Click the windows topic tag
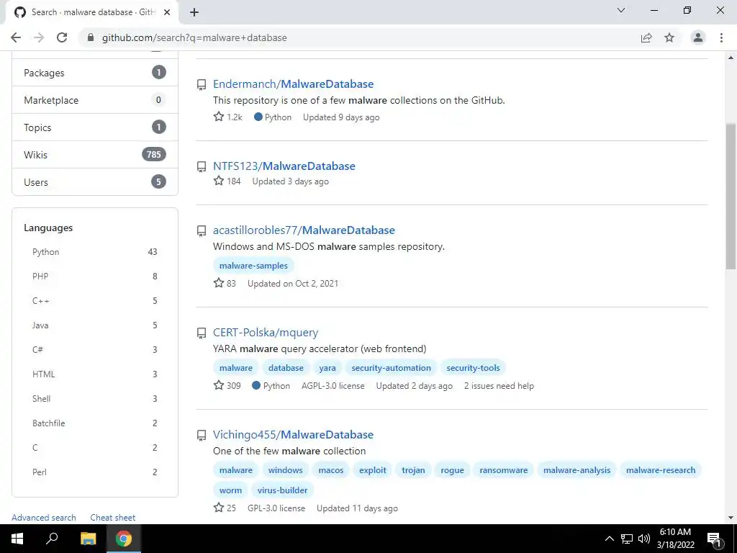This screenshot has width=737, height=553. (x=285, y=470)
